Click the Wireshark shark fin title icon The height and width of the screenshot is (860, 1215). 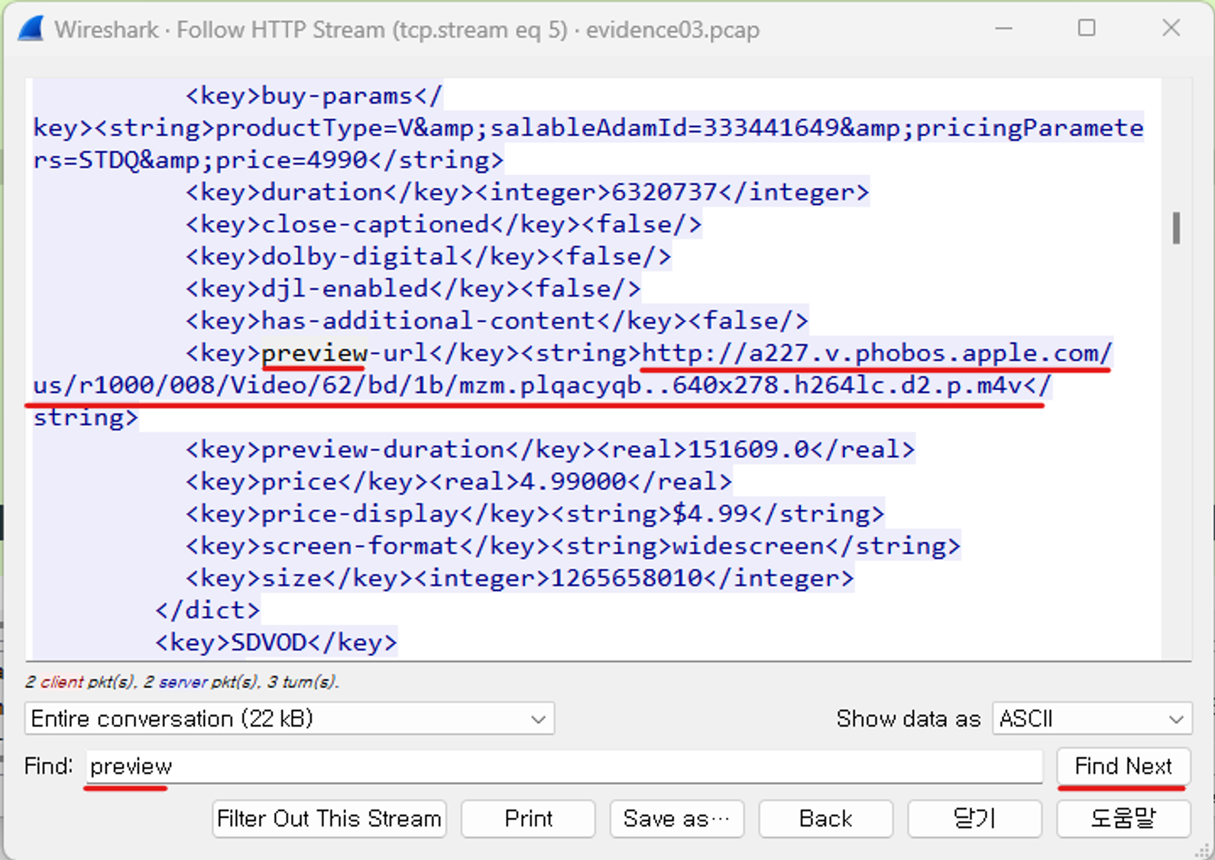pyautogui.click(x=31, y=29)
